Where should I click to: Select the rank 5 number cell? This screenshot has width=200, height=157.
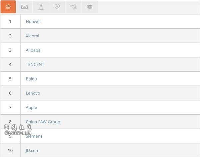(10, 79)
